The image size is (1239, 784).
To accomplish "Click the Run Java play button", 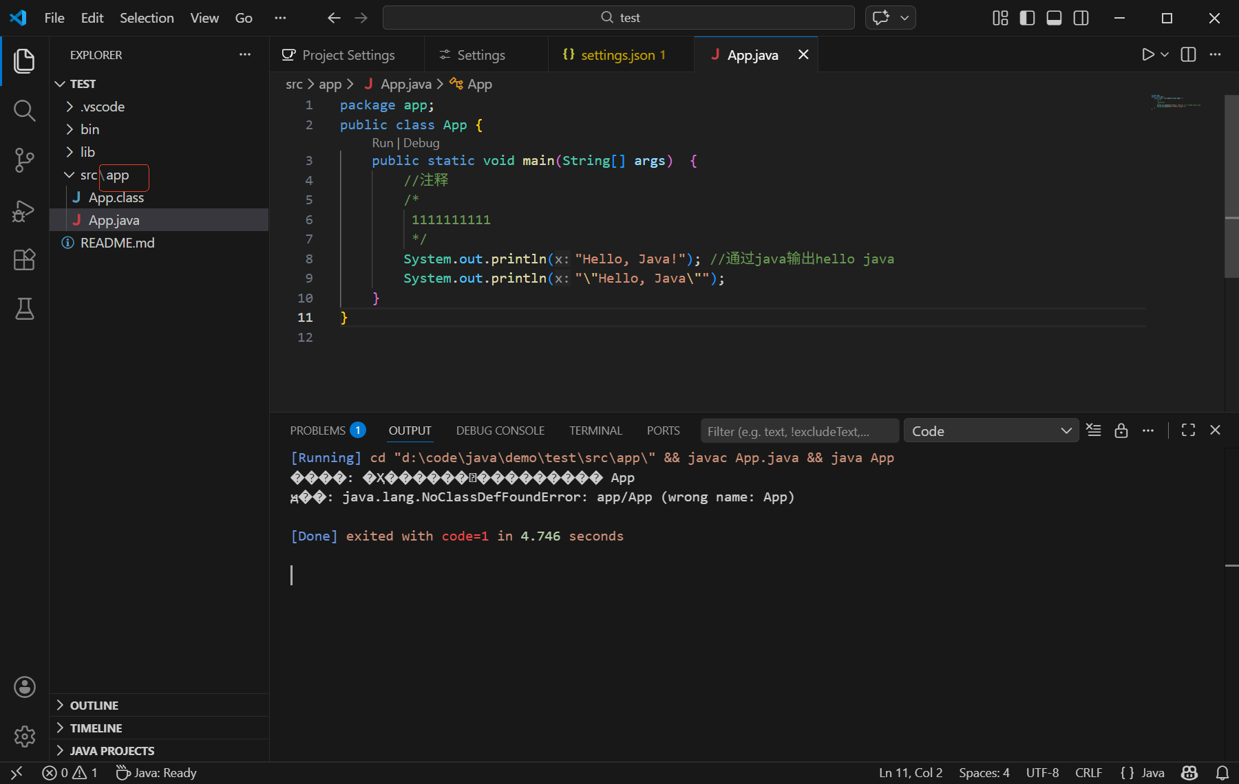I will [1147, 54].
